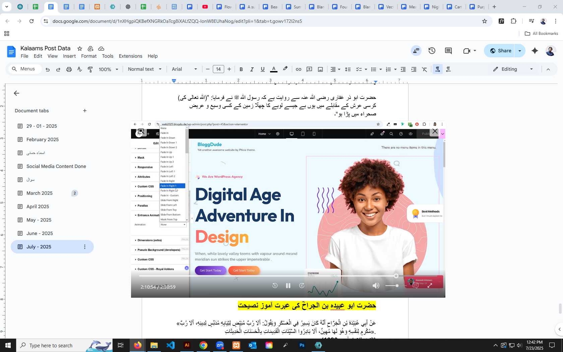The height and width of the screenshot is (352, 563).
Task: Add a comment from the toolbar
Action: tap(309, 69)
